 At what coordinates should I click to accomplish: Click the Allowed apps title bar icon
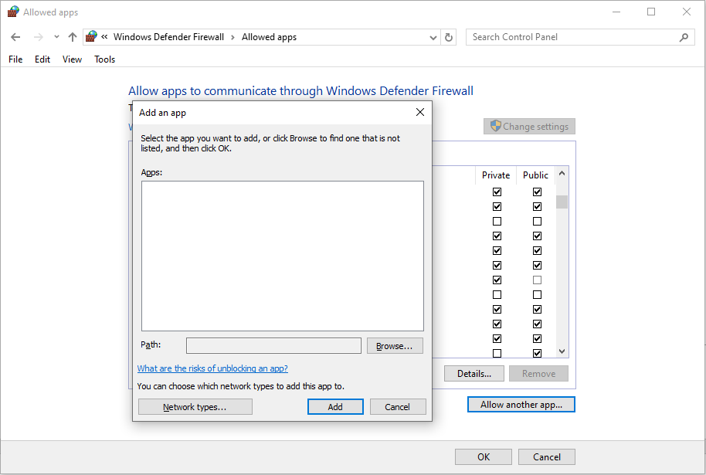coord(13,12)
